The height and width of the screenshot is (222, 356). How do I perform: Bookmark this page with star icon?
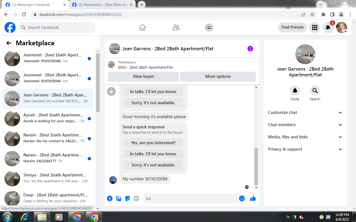(312, 14)
